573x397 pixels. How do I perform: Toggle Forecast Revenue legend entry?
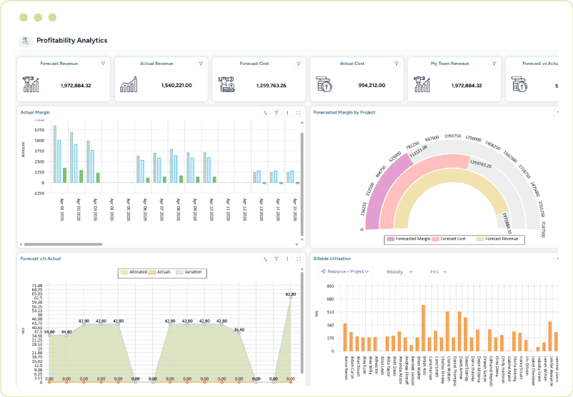tap(497, 239)
